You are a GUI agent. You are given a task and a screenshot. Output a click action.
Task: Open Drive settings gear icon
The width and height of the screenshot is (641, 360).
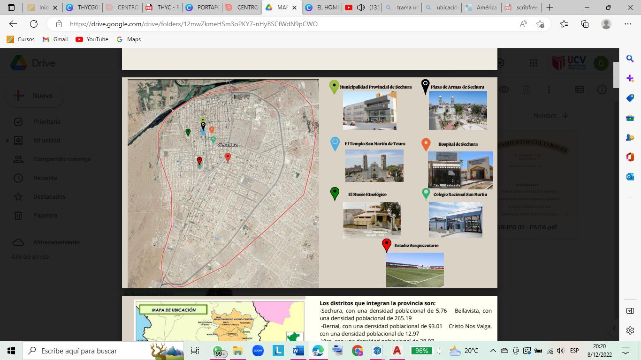[501, 63]
